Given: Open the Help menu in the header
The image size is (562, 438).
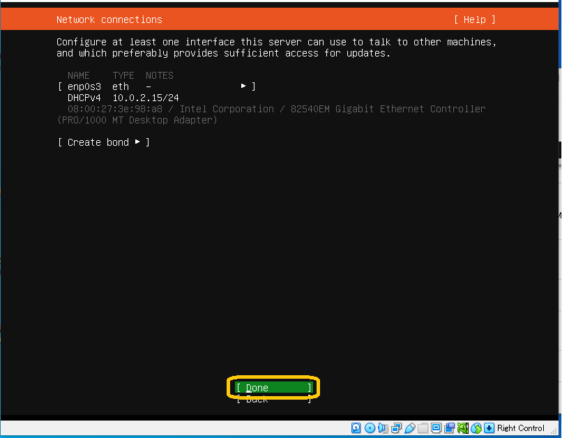Looking at the screenshot, I should click(x=474, y=20).
